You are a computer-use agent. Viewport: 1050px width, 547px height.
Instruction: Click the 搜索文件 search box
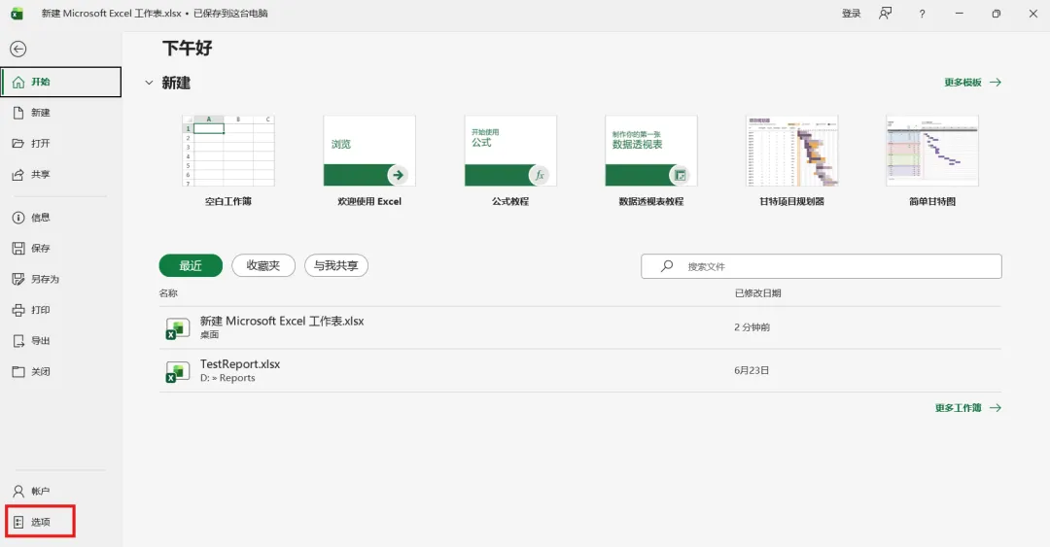[821, 266]
